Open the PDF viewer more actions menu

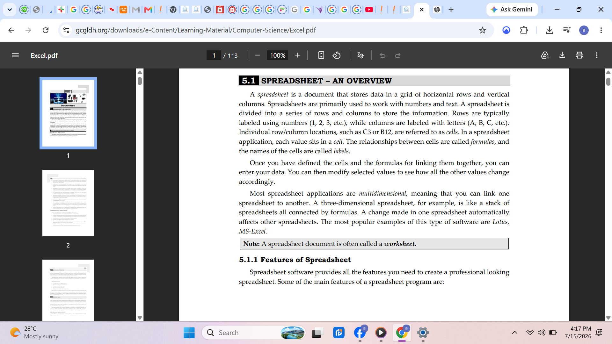click(597, 55)
